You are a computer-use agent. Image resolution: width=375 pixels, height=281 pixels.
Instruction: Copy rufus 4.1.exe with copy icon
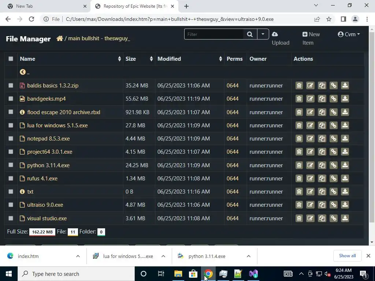tap(322, 178)
